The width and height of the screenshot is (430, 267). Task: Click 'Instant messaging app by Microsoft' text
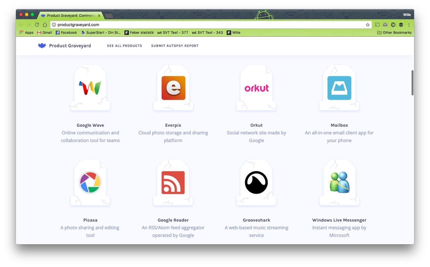click(339, 231)
